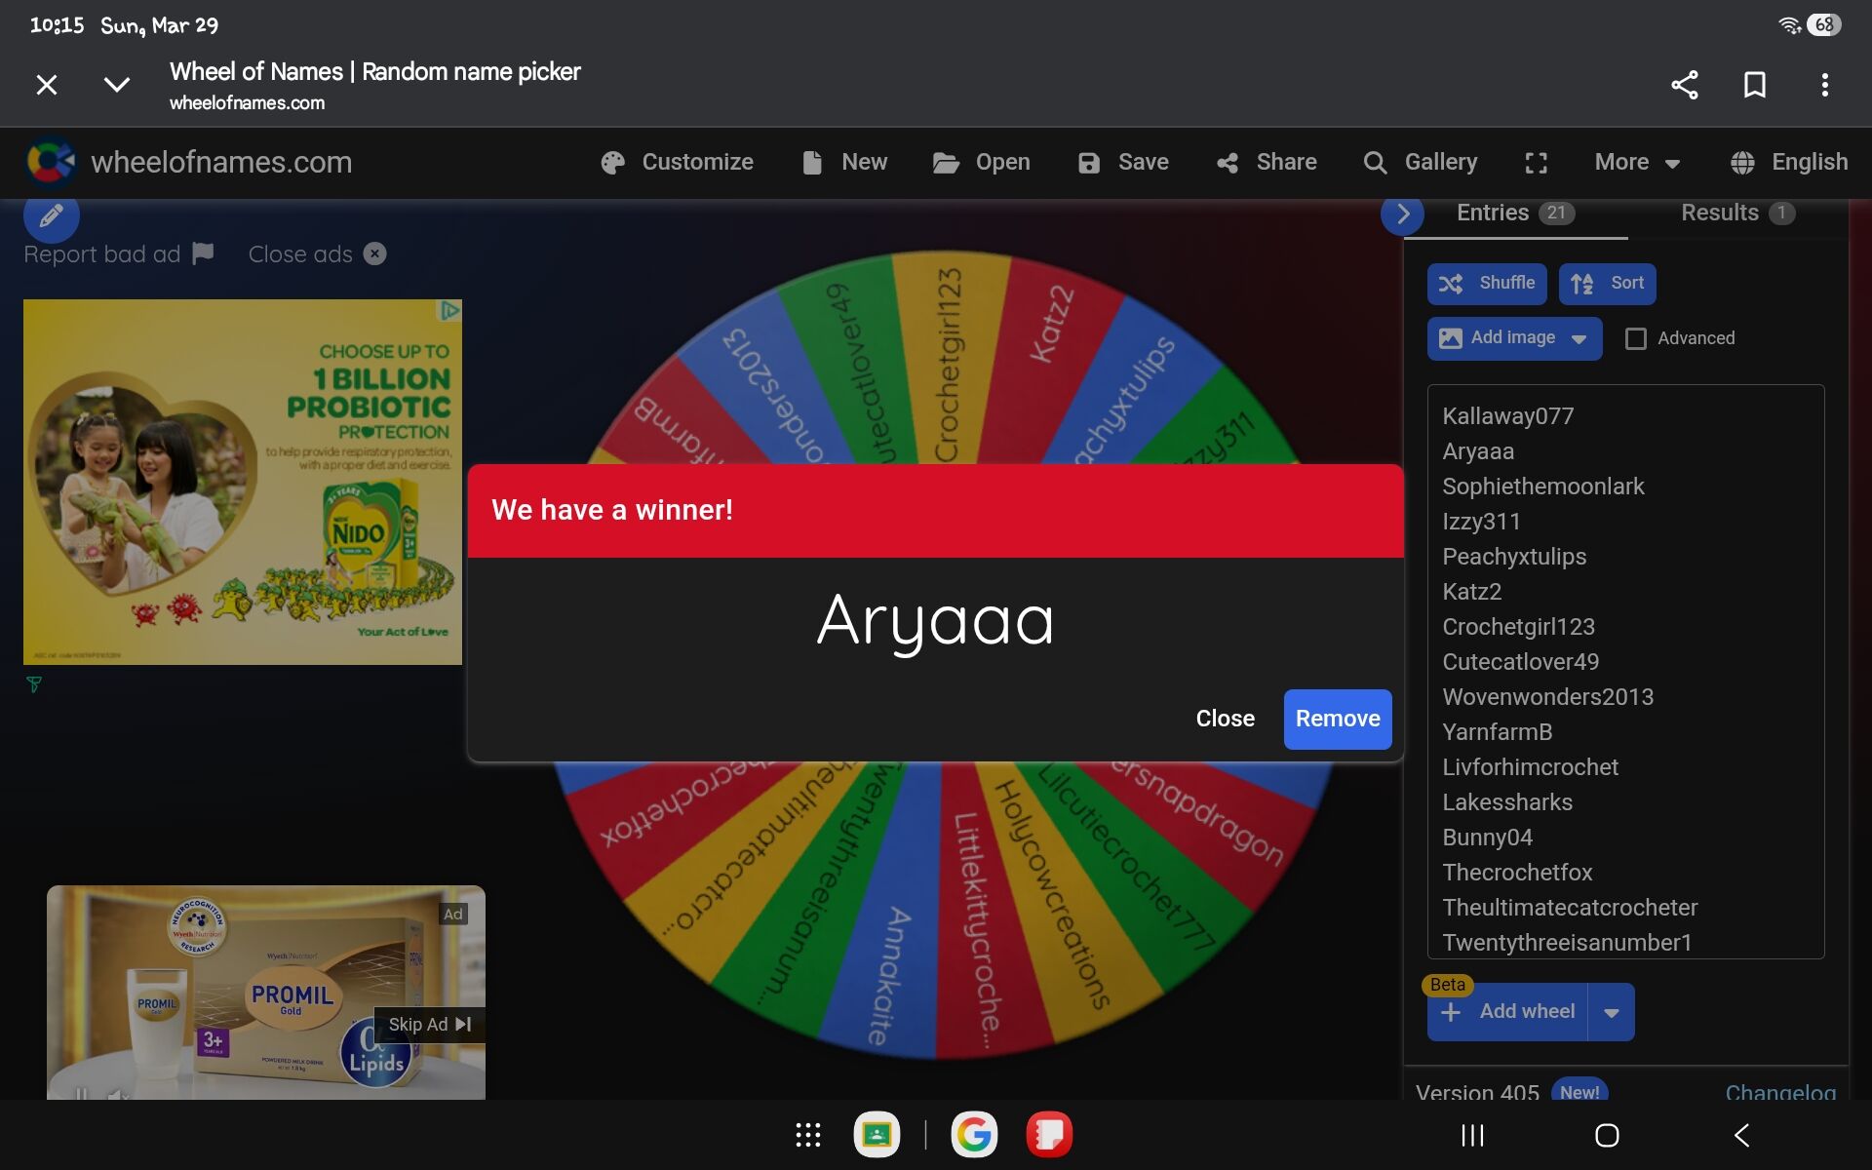
Task: Enter fullscreen mode icon
Action: pos(1536,163)
